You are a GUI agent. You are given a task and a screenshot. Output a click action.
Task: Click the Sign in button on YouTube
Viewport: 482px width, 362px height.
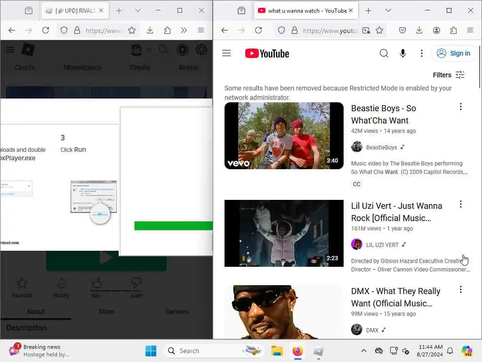point(454,53)
